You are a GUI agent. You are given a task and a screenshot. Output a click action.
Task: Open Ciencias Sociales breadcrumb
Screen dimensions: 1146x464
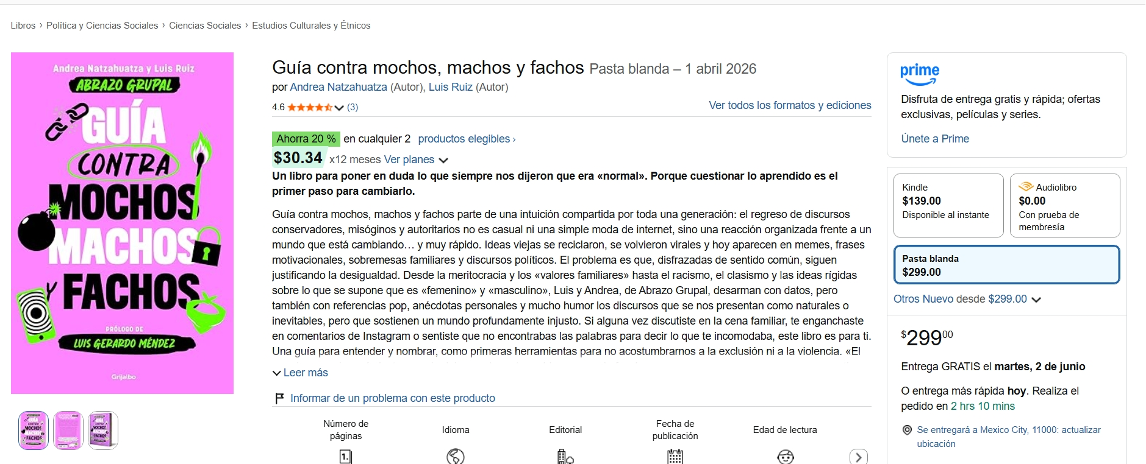click(x=205, y=26)
